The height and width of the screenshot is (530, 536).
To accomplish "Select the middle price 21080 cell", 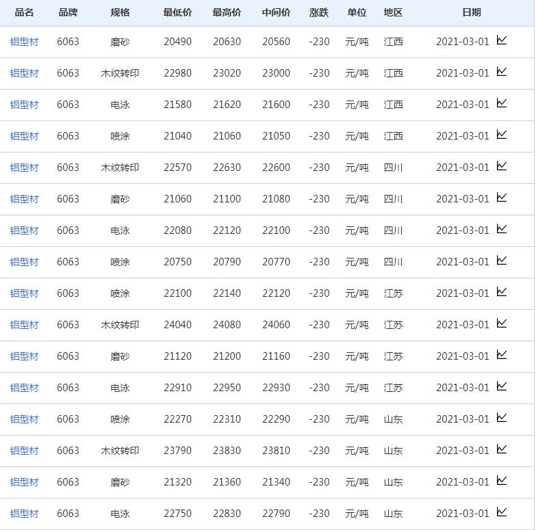I will click(276, 199).
